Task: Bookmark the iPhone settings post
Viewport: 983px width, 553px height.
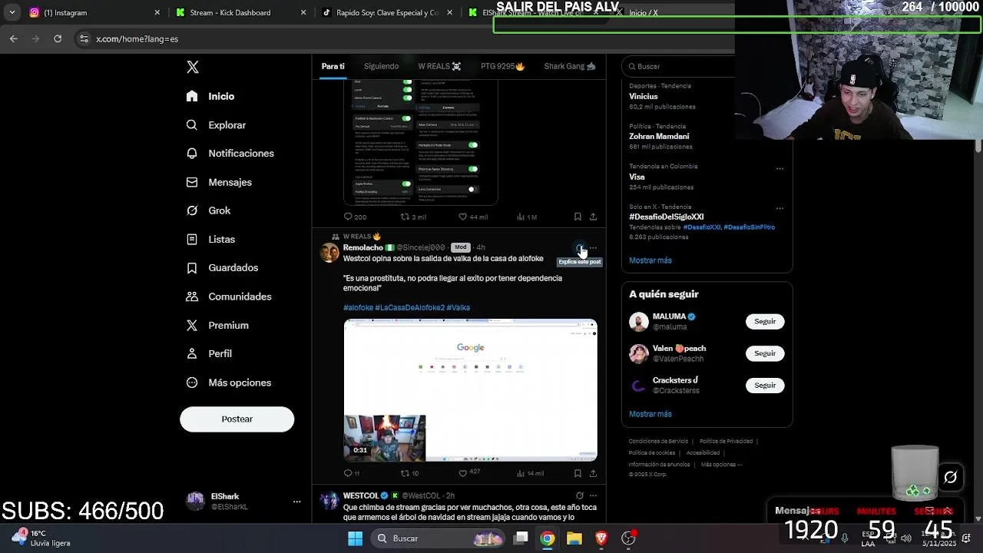Action: coord(578,217)
